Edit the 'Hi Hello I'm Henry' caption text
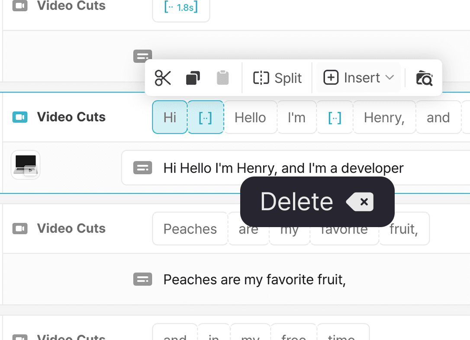This screenshot has width=470, height=340. (283, 168)
